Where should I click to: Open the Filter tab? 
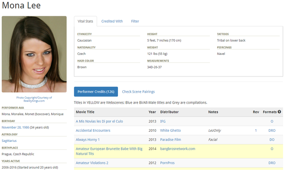[135, 21]
